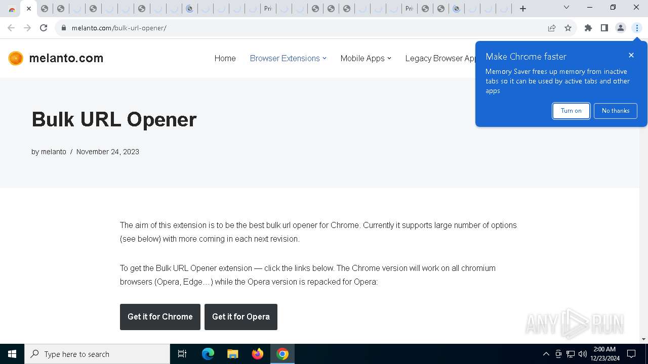Open the Chrome profile avatar menu
The image size is (648, 364).
[x=621, y=28]
